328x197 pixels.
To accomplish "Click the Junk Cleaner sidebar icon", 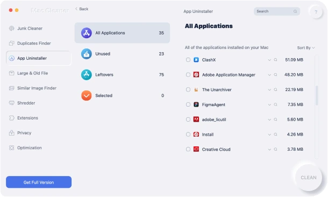I will point(11,29).
